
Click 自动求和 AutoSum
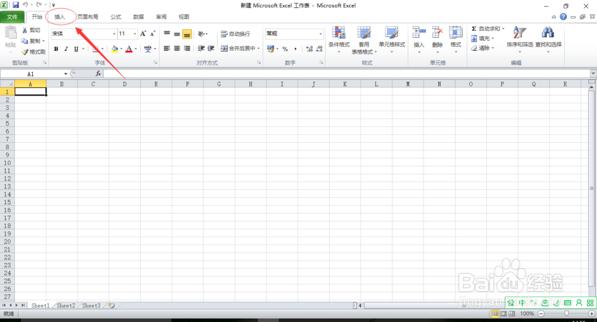[485, 29]
